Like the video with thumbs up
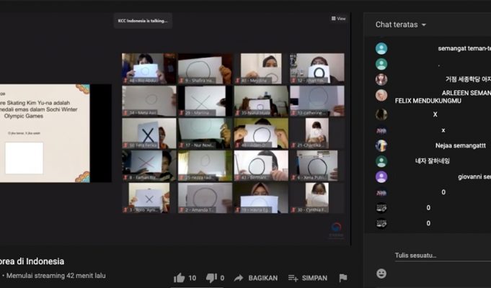The image size is (491, 288). [180, 278]
